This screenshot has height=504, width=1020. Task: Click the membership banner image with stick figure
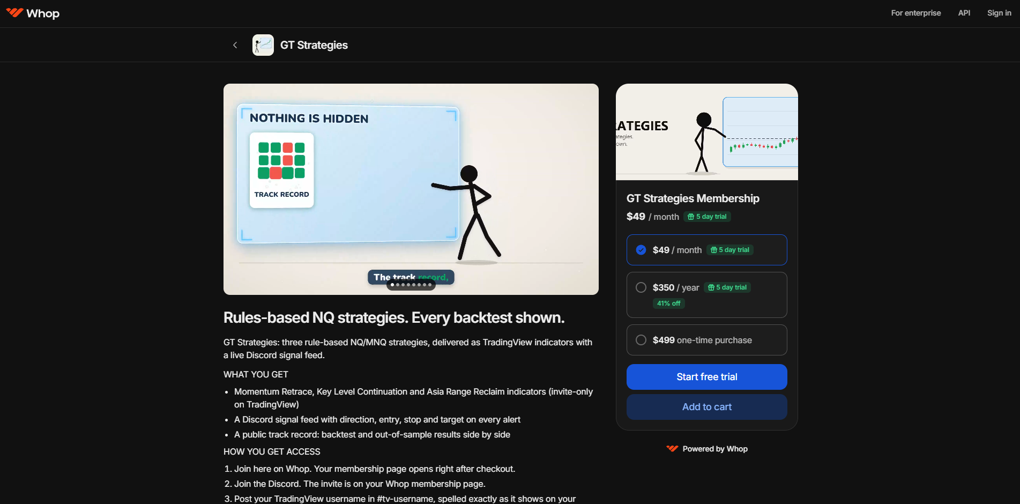pos(706,132)
